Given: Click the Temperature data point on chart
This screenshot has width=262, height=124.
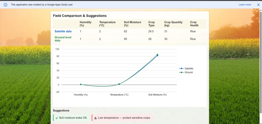Looking at the screenshot, I should pos(119,84).
